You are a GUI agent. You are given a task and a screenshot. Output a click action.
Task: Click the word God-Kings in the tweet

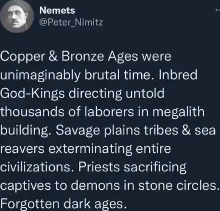click(x=32, y=94)
